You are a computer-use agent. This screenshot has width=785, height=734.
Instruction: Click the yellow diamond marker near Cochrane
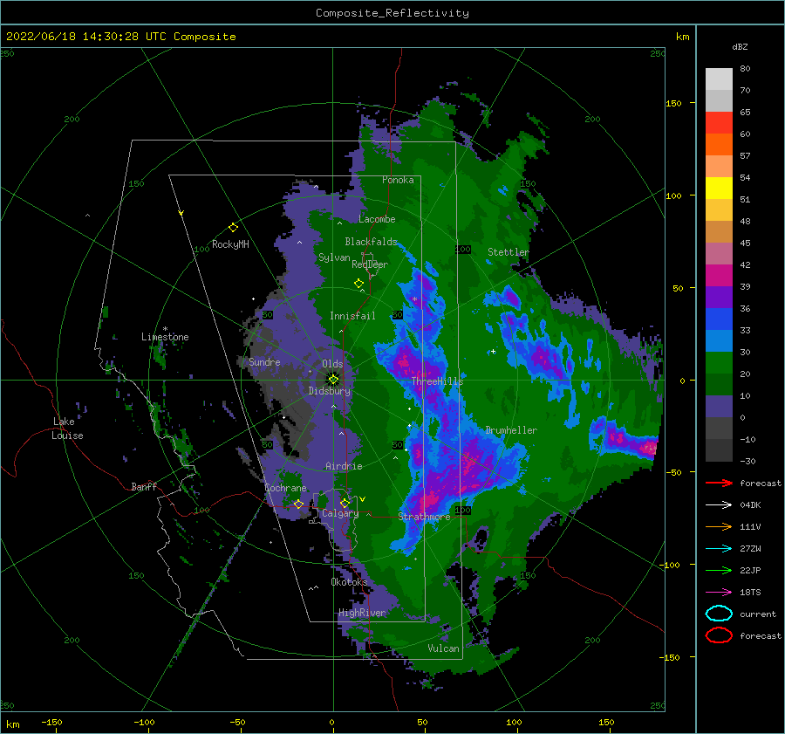click(298, 504)
